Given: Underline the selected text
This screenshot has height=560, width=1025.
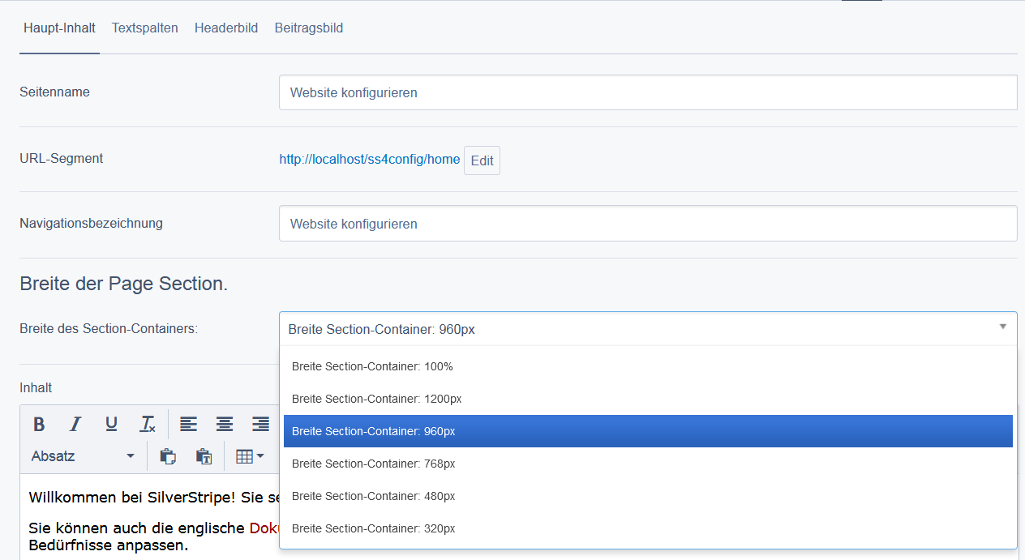Looking at the screenshot, I should [112, 424].
